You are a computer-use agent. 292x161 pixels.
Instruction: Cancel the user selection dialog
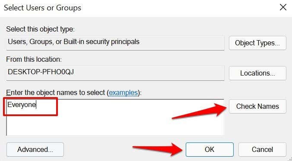coord(262,149)
